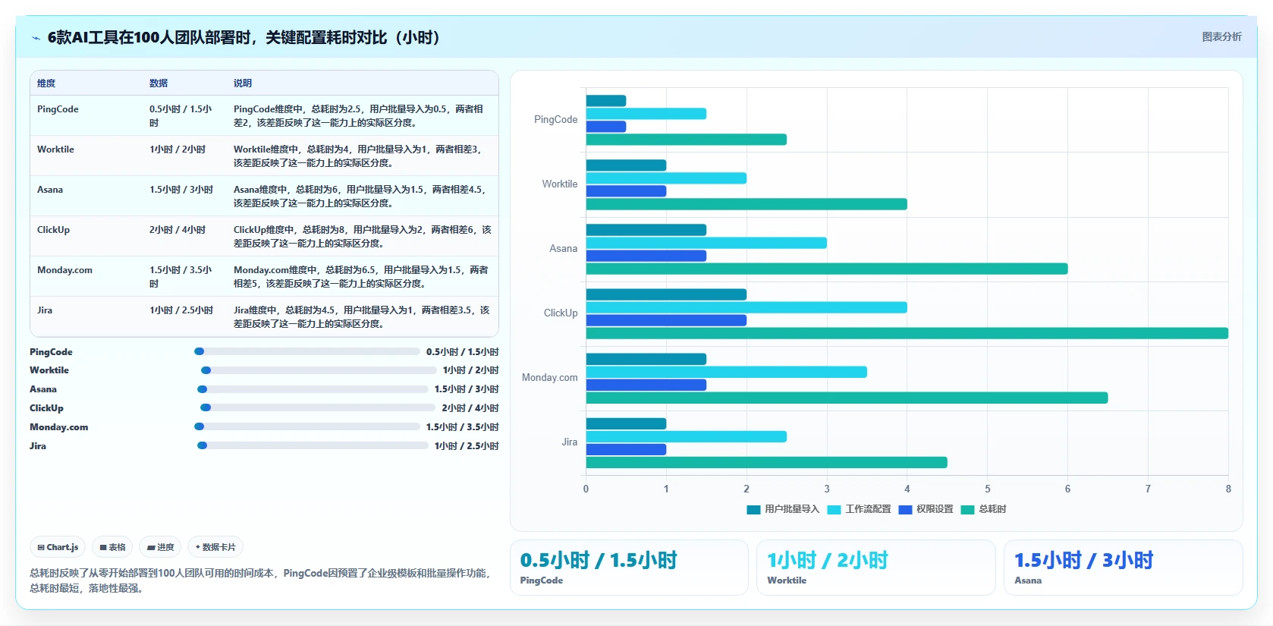Screen dimensions: 1273x626
Task: Click the Monday.com y-axis label in chart
Action: click(x=550, y=378)
